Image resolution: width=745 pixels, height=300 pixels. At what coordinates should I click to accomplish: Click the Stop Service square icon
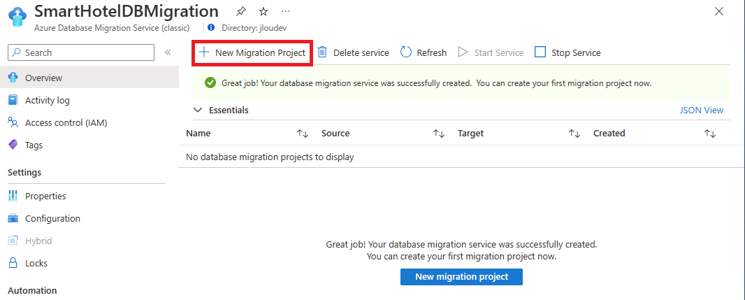540,52
